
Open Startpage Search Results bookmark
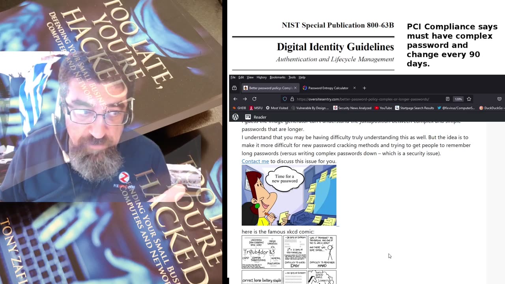[x=415, y=108]
